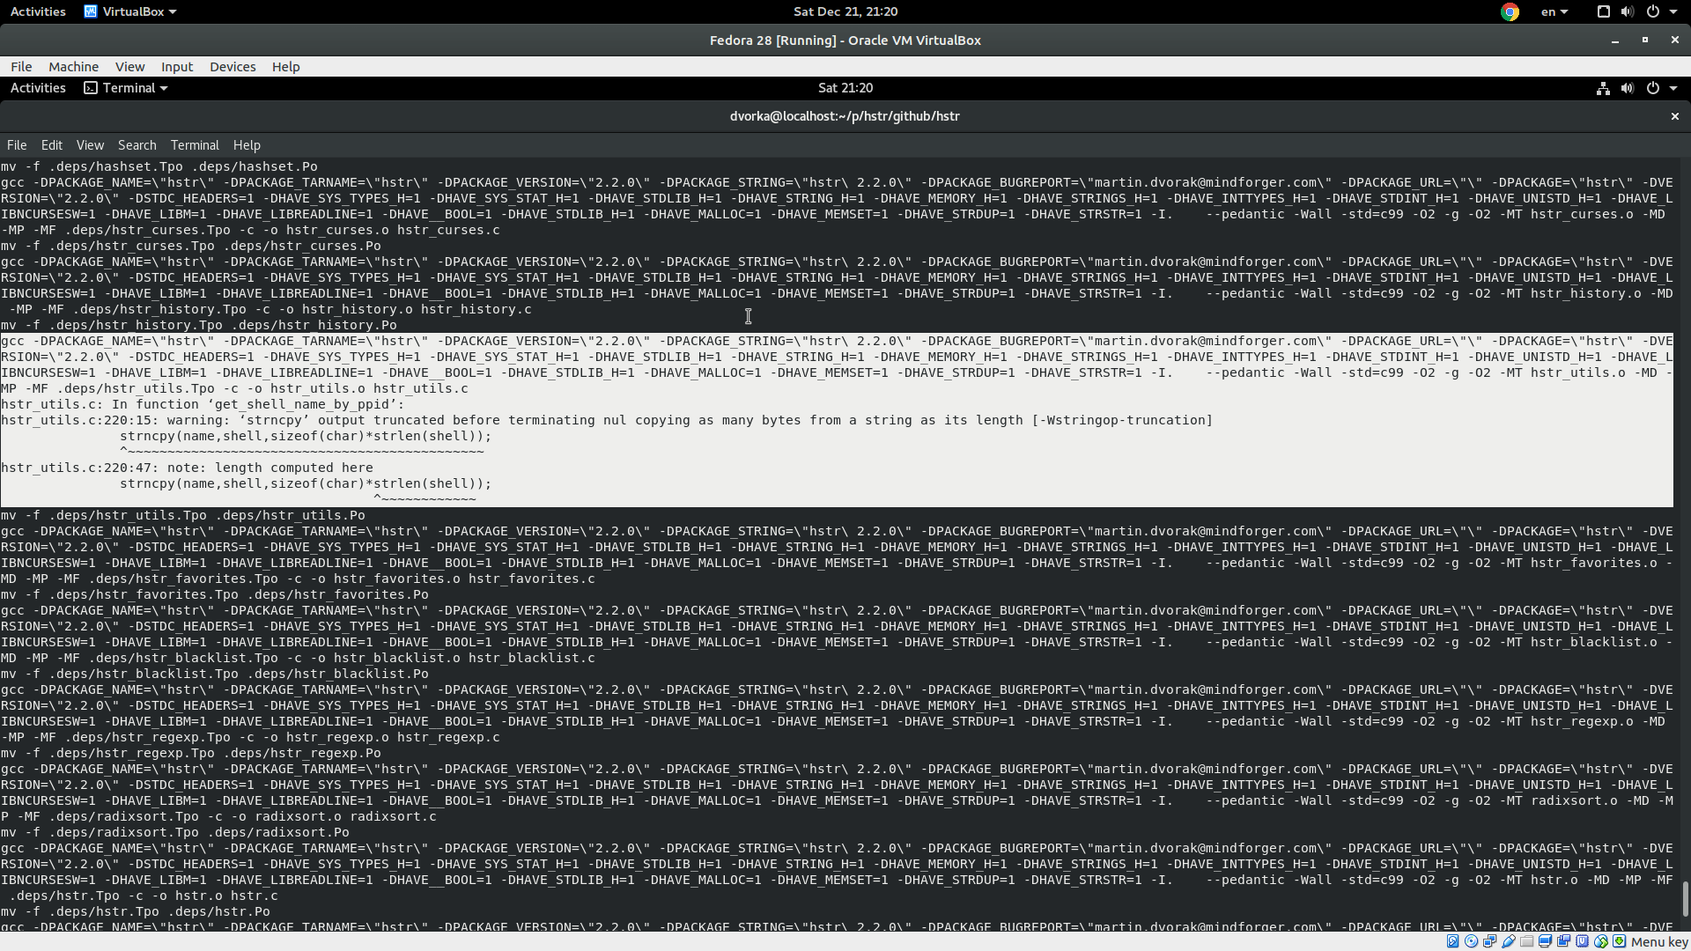Click the terminal vertical scrollbar handle
Screen dimensions: 1691x951
tap(1685, 898)
